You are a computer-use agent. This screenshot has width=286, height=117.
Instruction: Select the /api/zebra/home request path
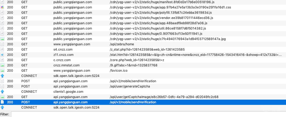(122, 44)
